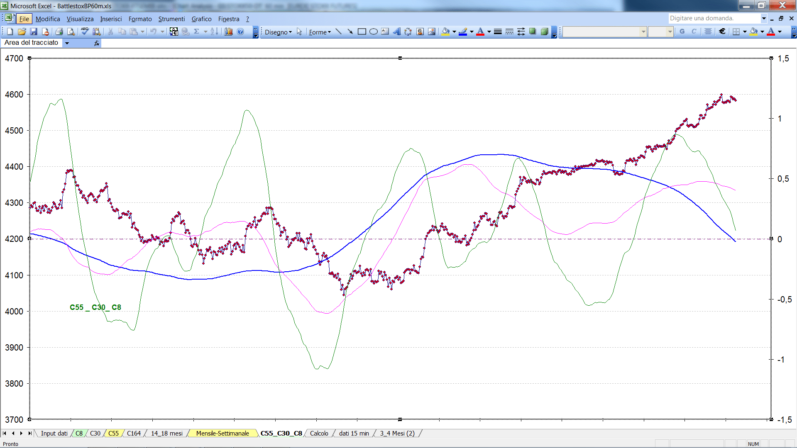Select the arrow drawing tool
The height and width of the screenshot is (448, 797).
[350, 32]
